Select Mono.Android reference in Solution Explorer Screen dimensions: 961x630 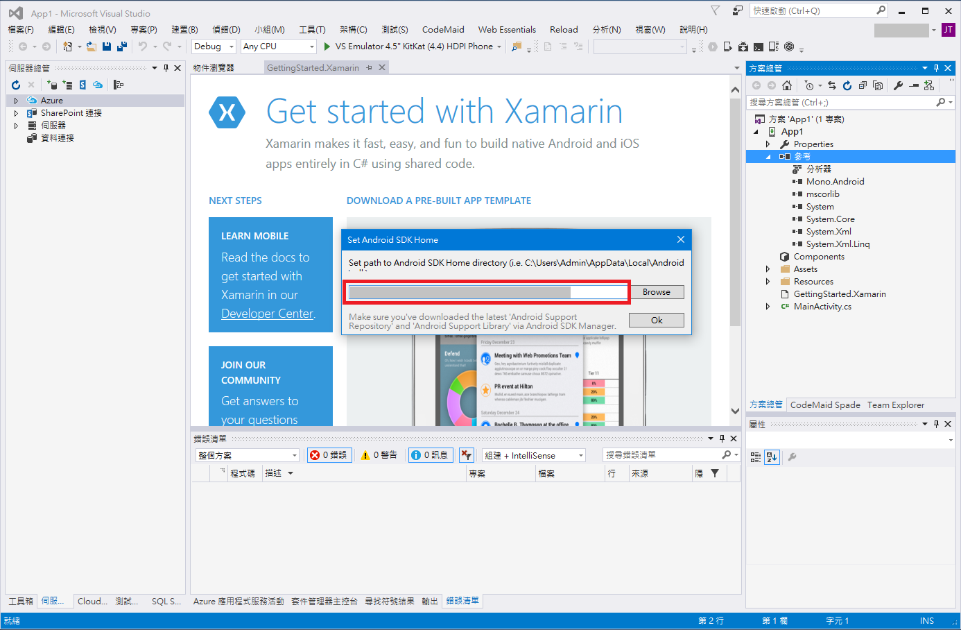tap(835, 182)
